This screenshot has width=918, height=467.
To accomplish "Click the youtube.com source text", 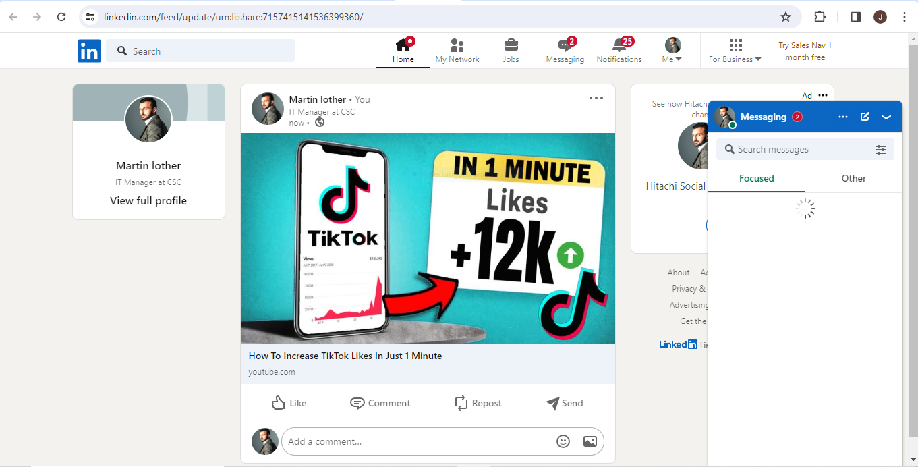I will pos(272,372).
